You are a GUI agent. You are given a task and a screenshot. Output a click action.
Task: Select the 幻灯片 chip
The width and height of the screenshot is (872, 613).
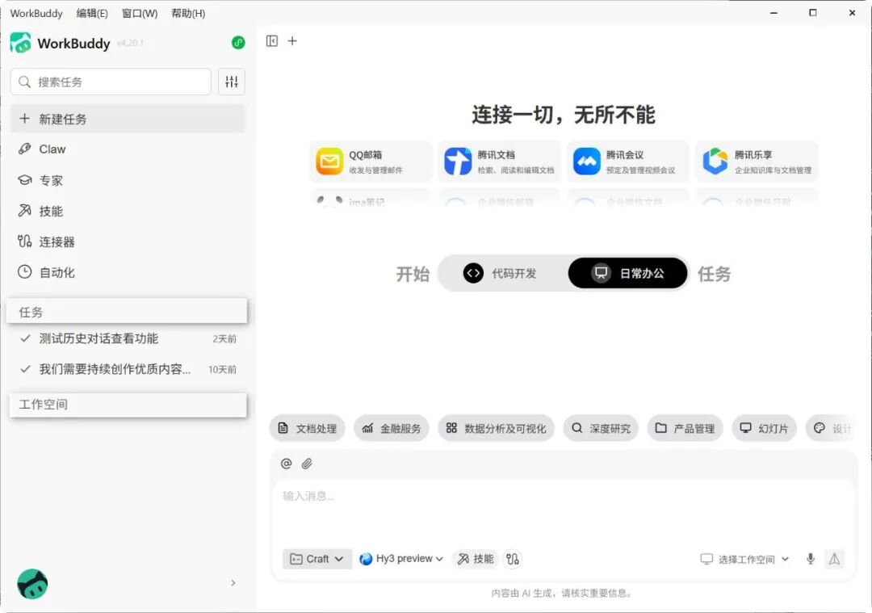(764, 428)
